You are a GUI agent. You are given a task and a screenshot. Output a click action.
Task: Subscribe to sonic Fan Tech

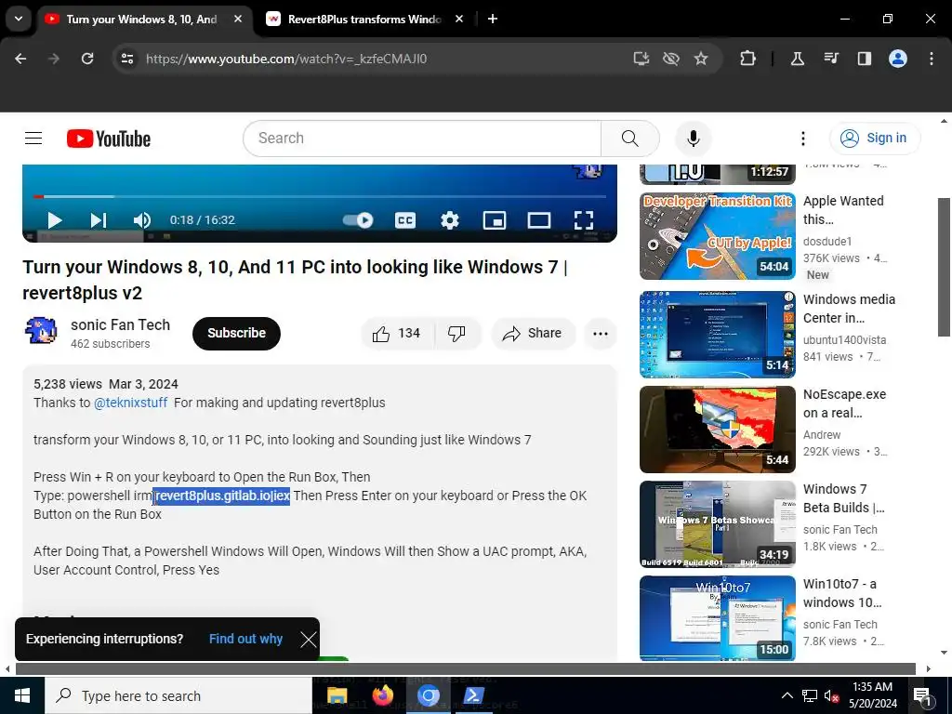(236, 334)
